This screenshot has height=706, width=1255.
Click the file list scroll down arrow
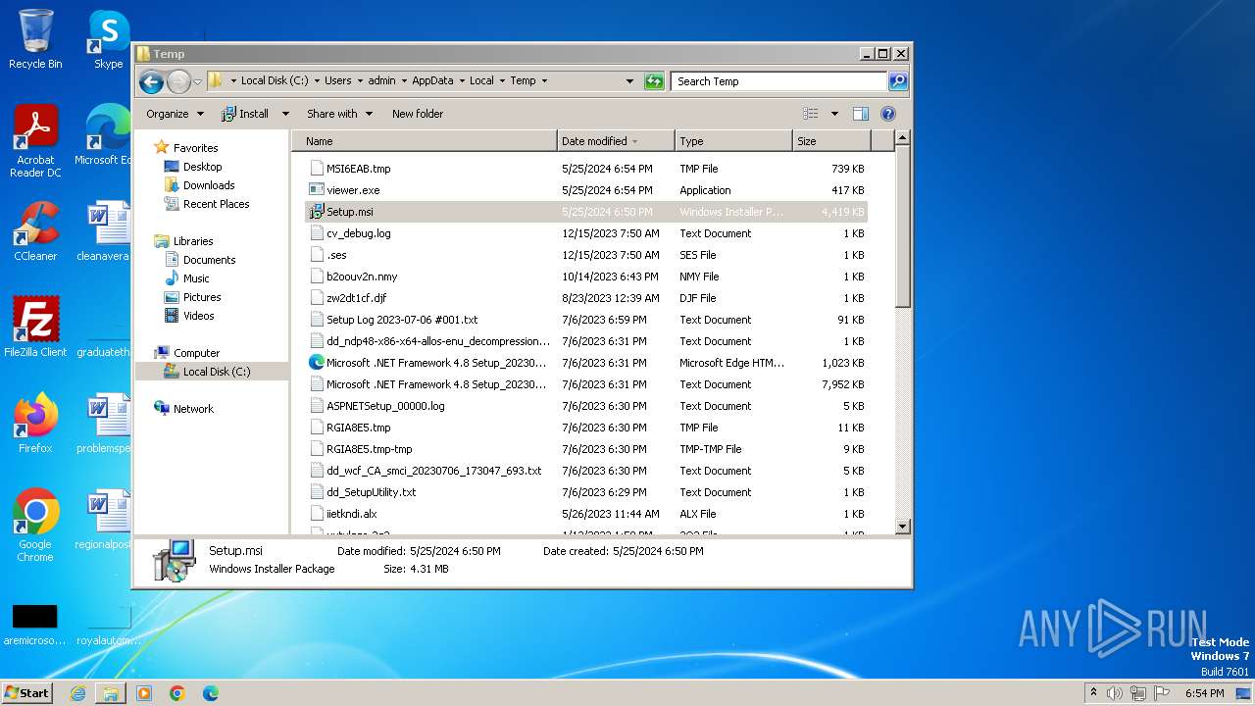[903, 527]
